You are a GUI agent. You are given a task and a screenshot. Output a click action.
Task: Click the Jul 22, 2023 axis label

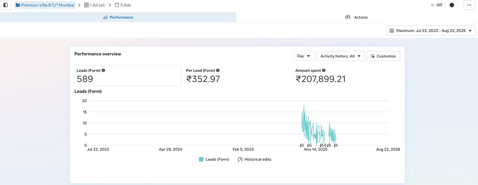(x=98, y=149)
